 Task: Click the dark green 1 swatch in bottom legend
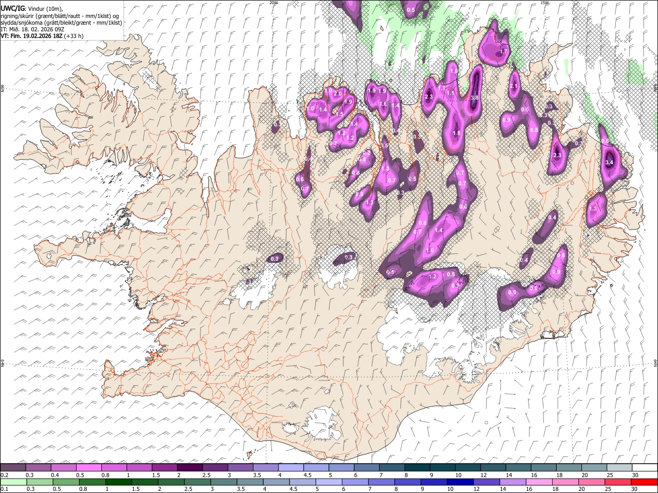point(118,482)
